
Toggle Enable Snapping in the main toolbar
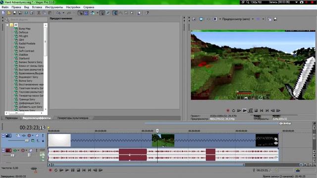pyautogui.click(x=80, y=13)
